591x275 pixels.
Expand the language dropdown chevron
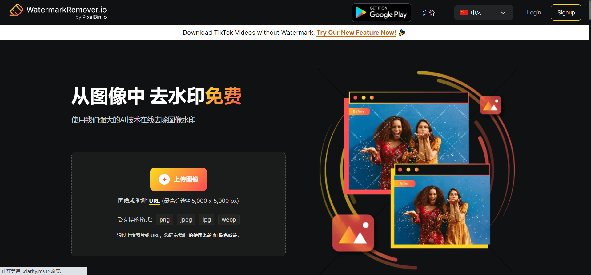[x=503, y=13]
